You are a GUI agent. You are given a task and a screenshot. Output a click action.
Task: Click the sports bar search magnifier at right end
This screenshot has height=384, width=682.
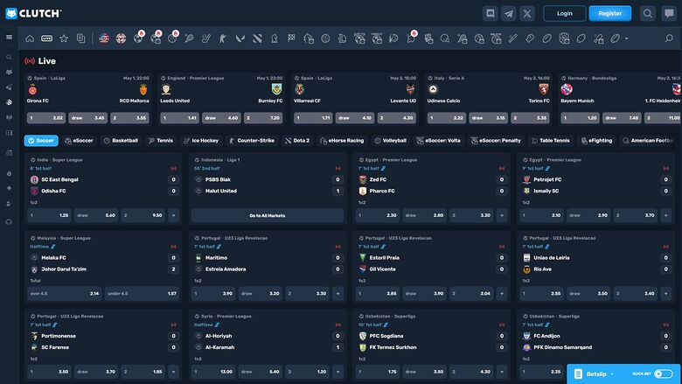[669, 38]
